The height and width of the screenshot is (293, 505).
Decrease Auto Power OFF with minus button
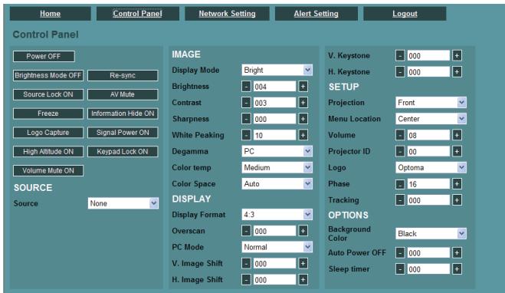[x=400, y=252]
